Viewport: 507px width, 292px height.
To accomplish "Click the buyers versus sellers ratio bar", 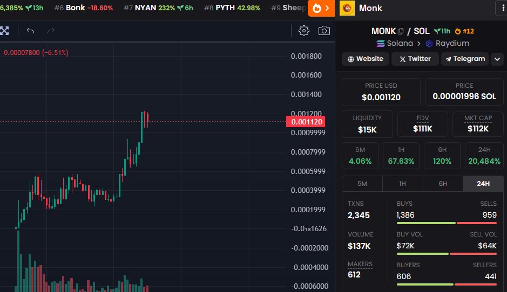I will click(x=447, y=284).
